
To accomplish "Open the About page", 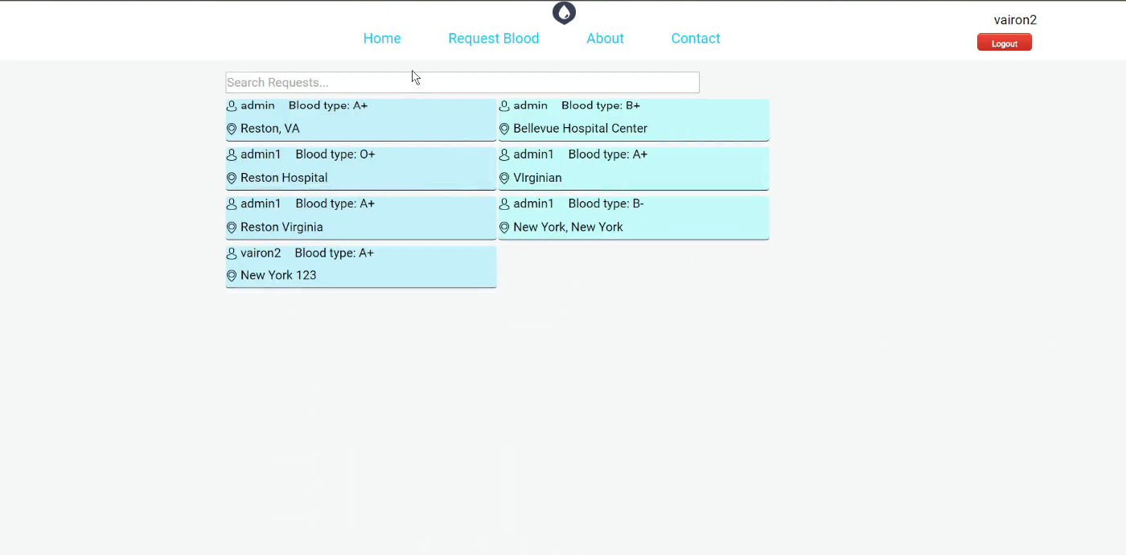I will 605,39.
